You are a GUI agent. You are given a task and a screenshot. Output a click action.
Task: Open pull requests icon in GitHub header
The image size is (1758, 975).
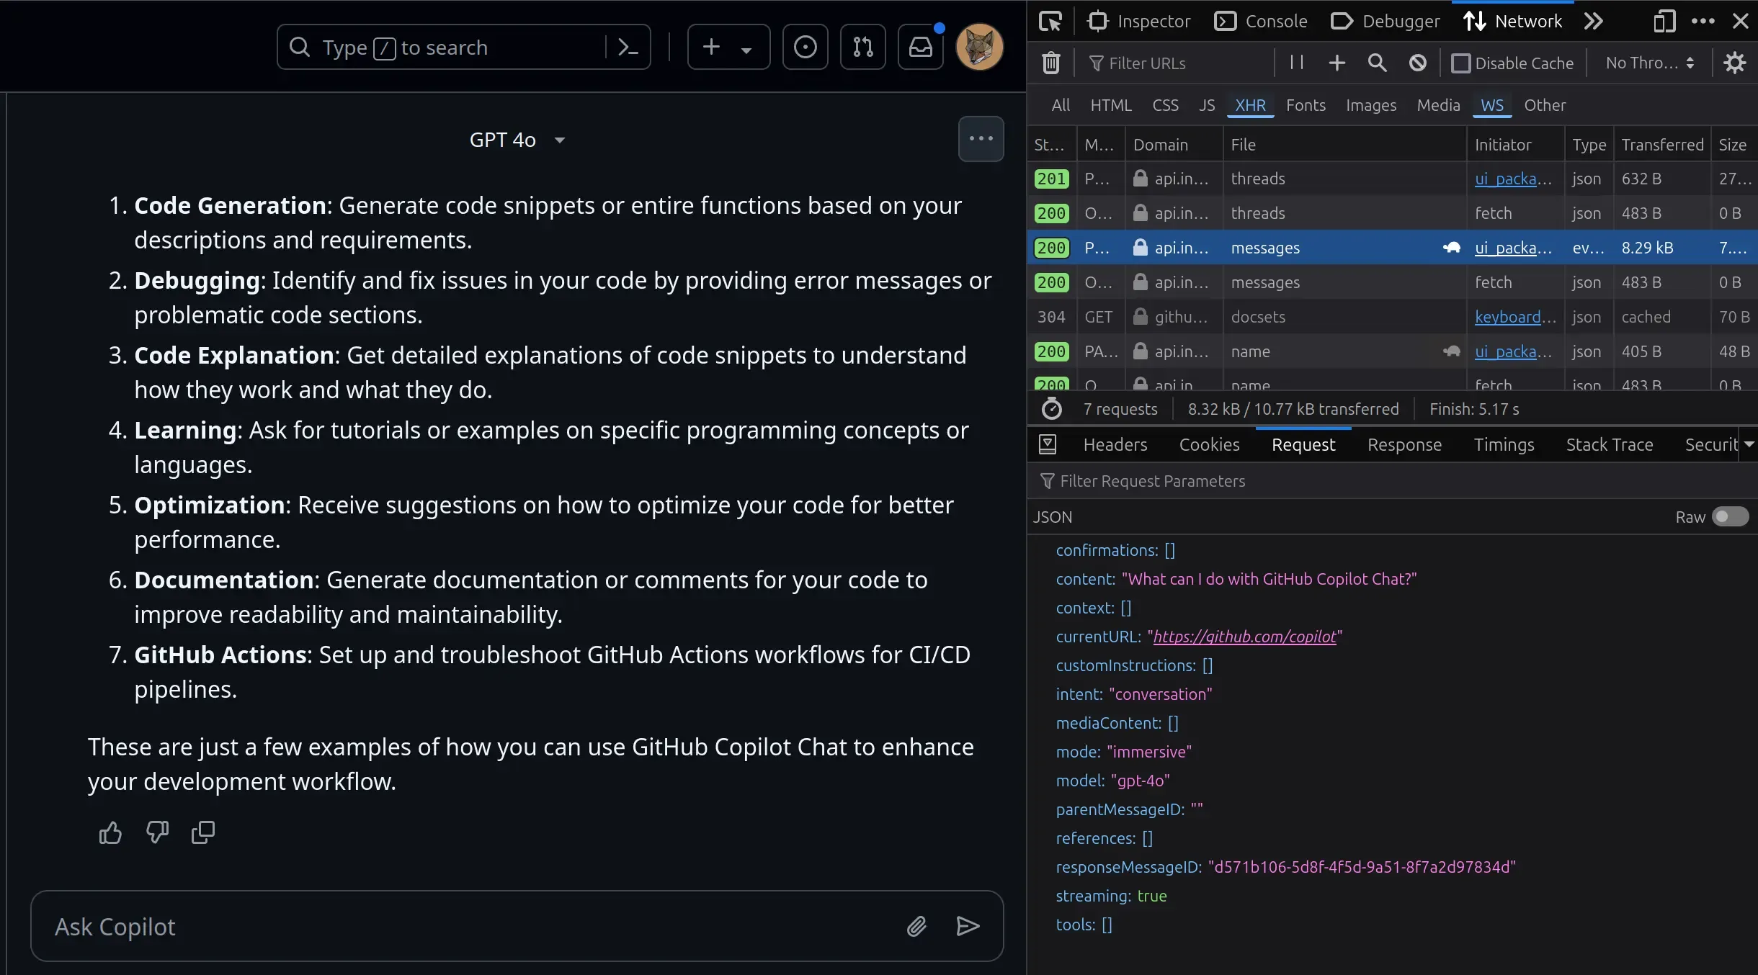coord(862,47)
